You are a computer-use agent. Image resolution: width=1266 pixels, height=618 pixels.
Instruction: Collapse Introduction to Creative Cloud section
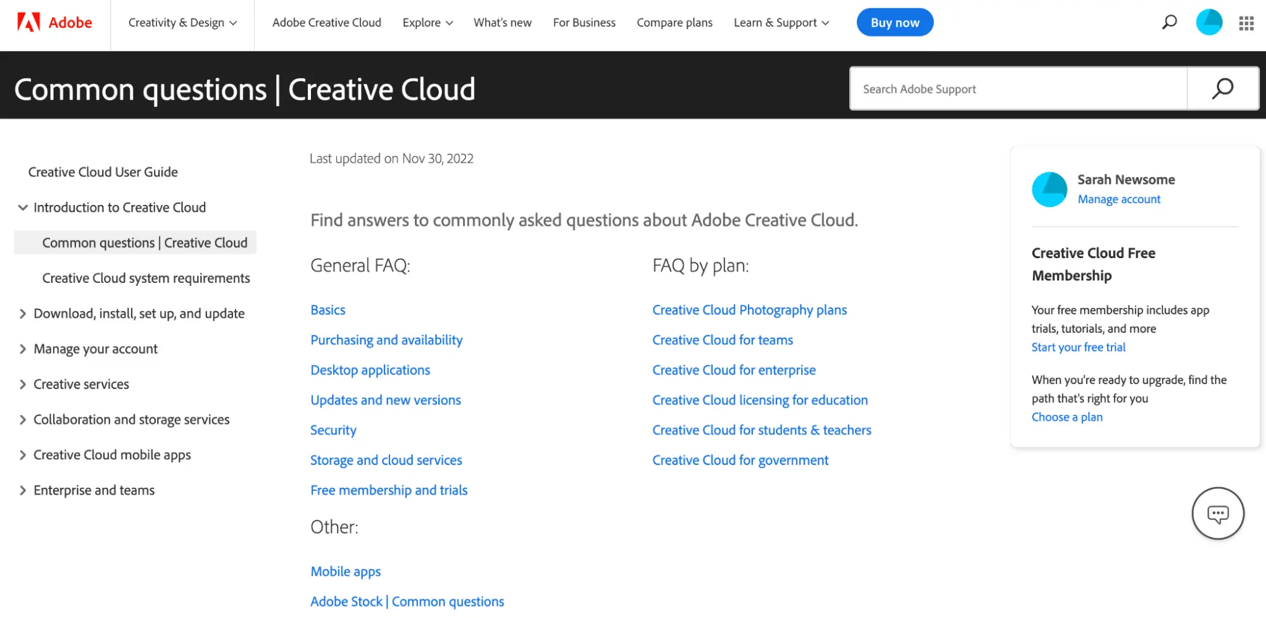click(x=23, y=207)
